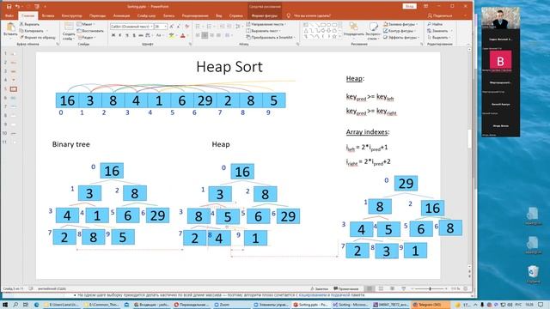
Task: Toggle strikethrough formatting
Action: [141, 35]
